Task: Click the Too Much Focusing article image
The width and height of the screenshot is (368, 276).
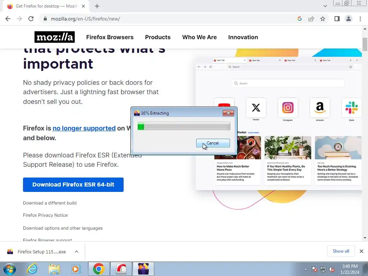Action: click(338, 148)
